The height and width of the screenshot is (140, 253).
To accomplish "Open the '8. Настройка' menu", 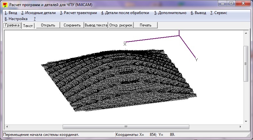I will (16, 19).
